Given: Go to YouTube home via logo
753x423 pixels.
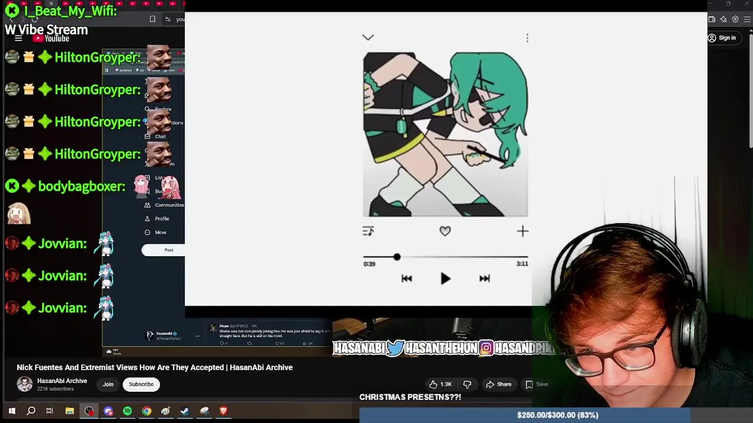Looking at the screenshot, I should coord(51,39).
